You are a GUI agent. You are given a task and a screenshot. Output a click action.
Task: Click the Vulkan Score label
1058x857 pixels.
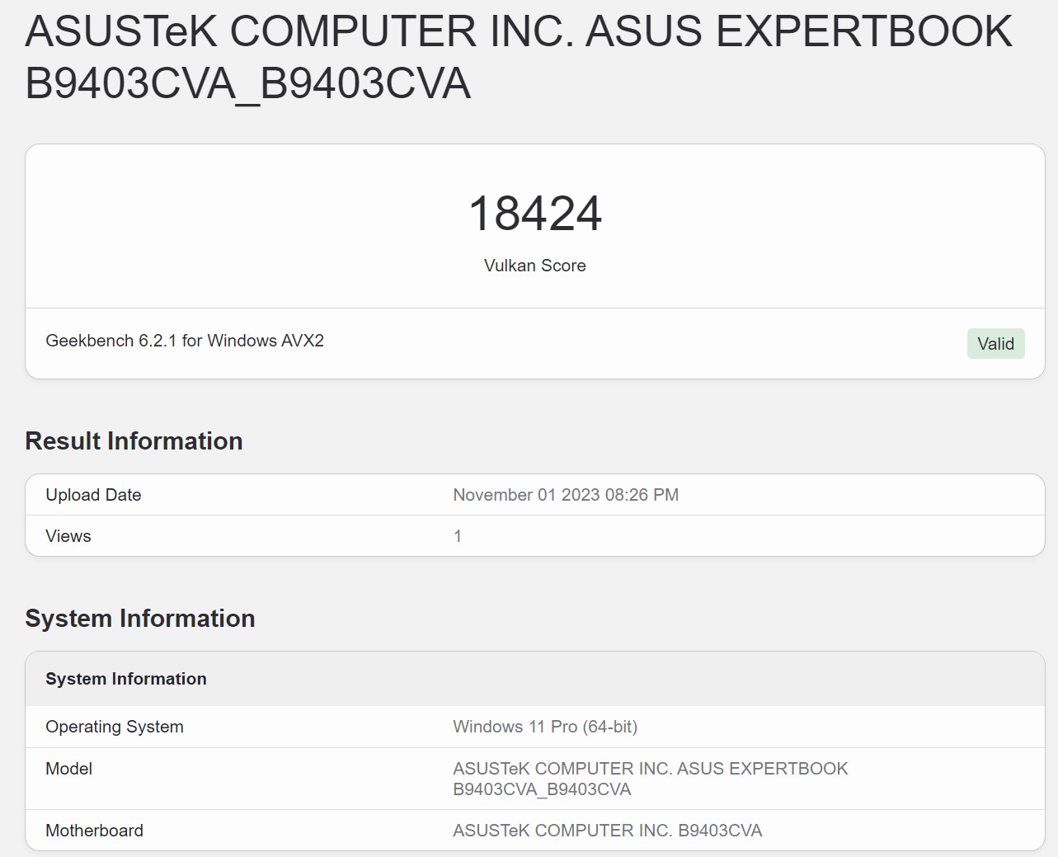[x=534, y=266]
